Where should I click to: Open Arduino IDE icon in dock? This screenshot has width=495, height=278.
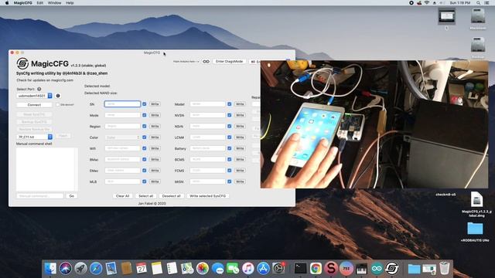click(377, 269)
